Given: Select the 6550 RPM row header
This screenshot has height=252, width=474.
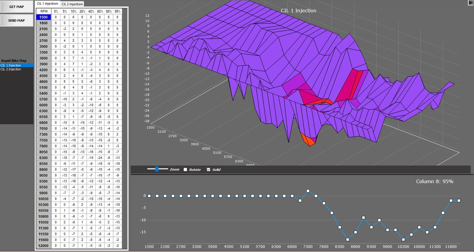Looking at the screenshot, I should (x=44, y=117).
